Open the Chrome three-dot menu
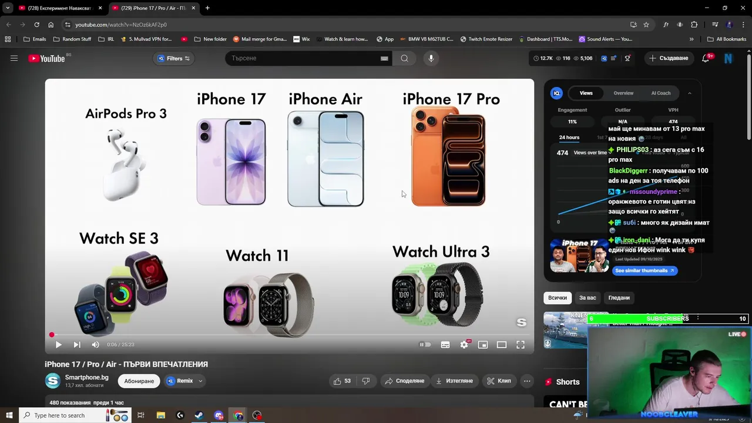 coord(743,25)
